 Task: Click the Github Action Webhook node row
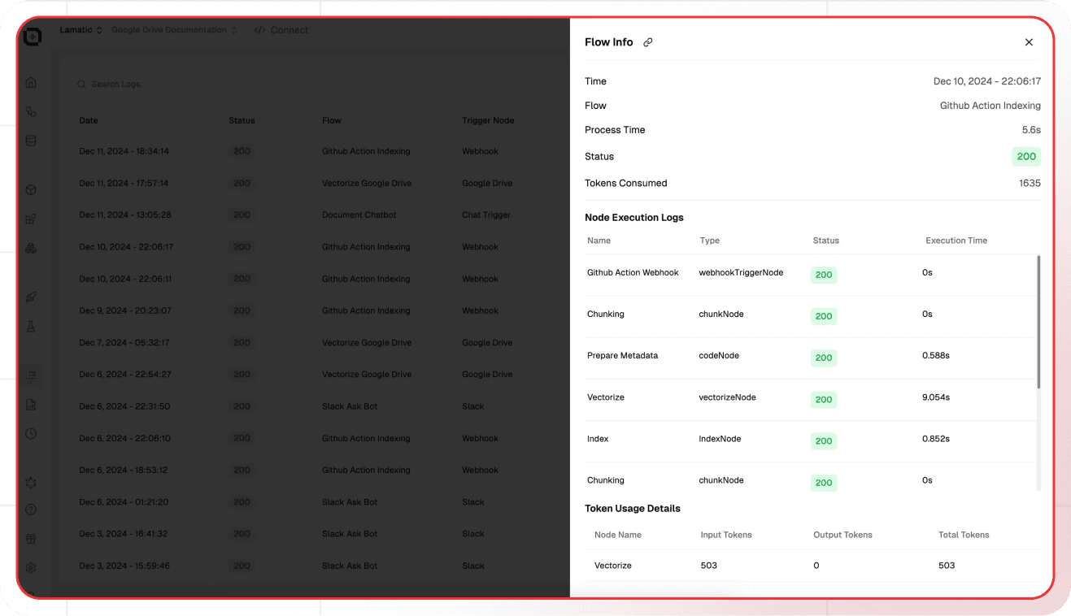coord(811,274)
